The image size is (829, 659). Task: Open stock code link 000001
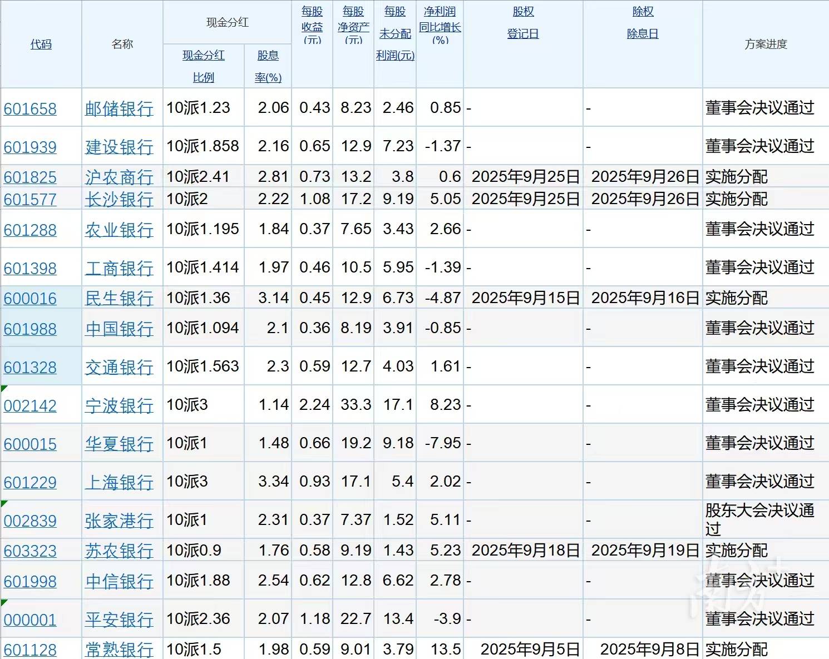click(30, 620)
